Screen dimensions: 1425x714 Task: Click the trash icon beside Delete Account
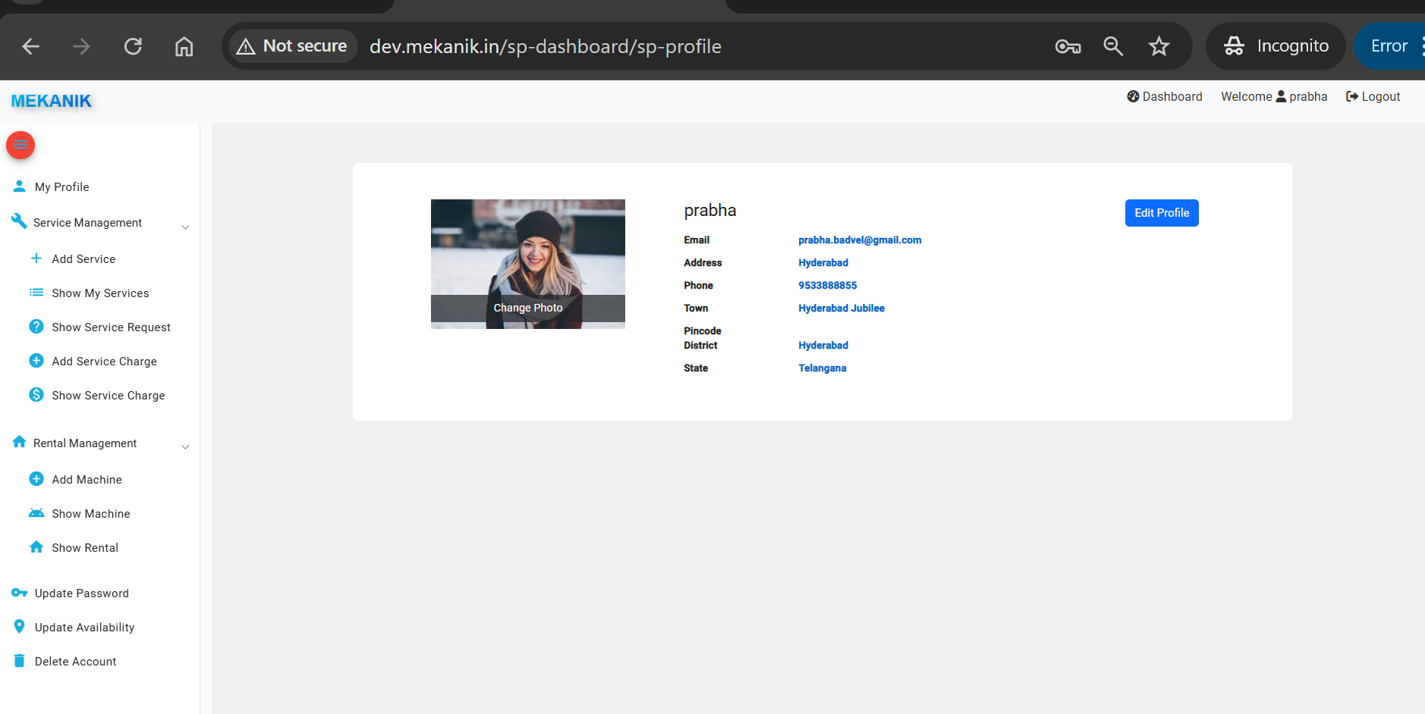[x=20, y=661]
